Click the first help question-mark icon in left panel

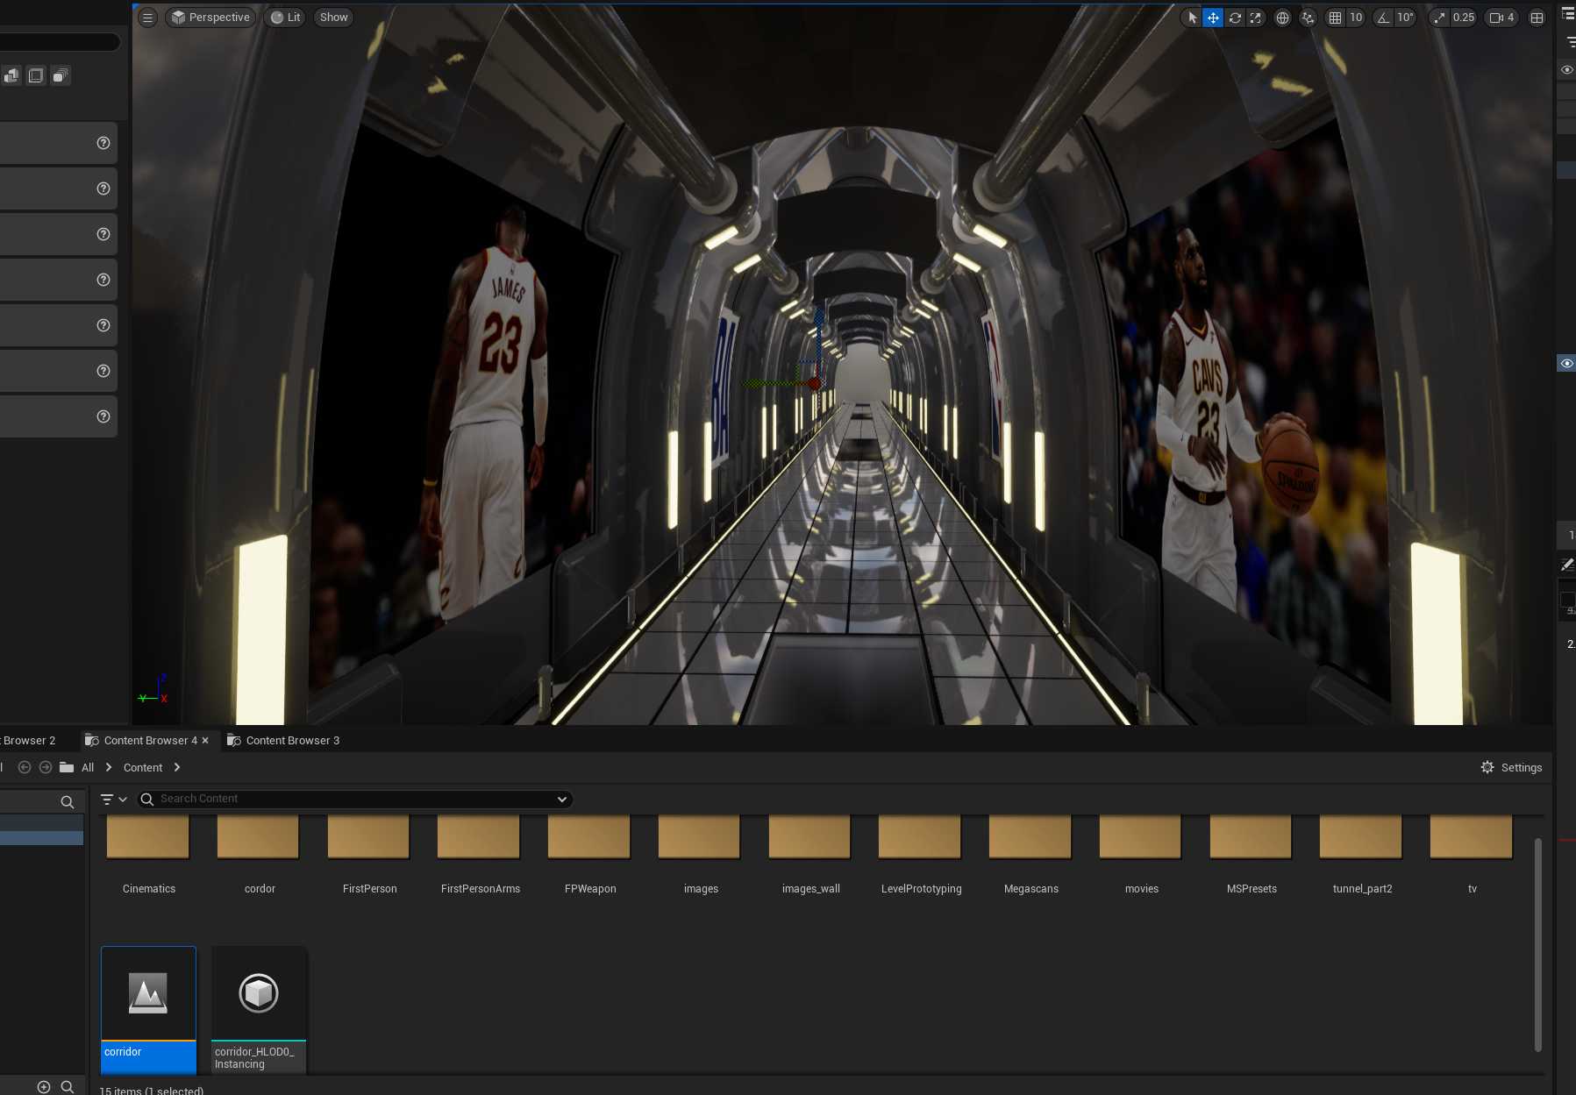click(103, 143)
